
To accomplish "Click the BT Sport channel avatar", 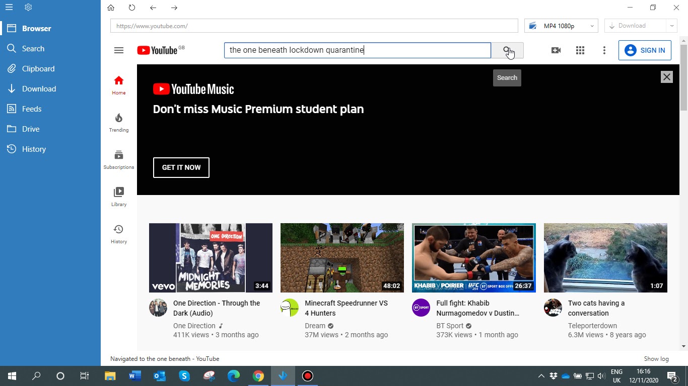I will [x=421, y=308].
